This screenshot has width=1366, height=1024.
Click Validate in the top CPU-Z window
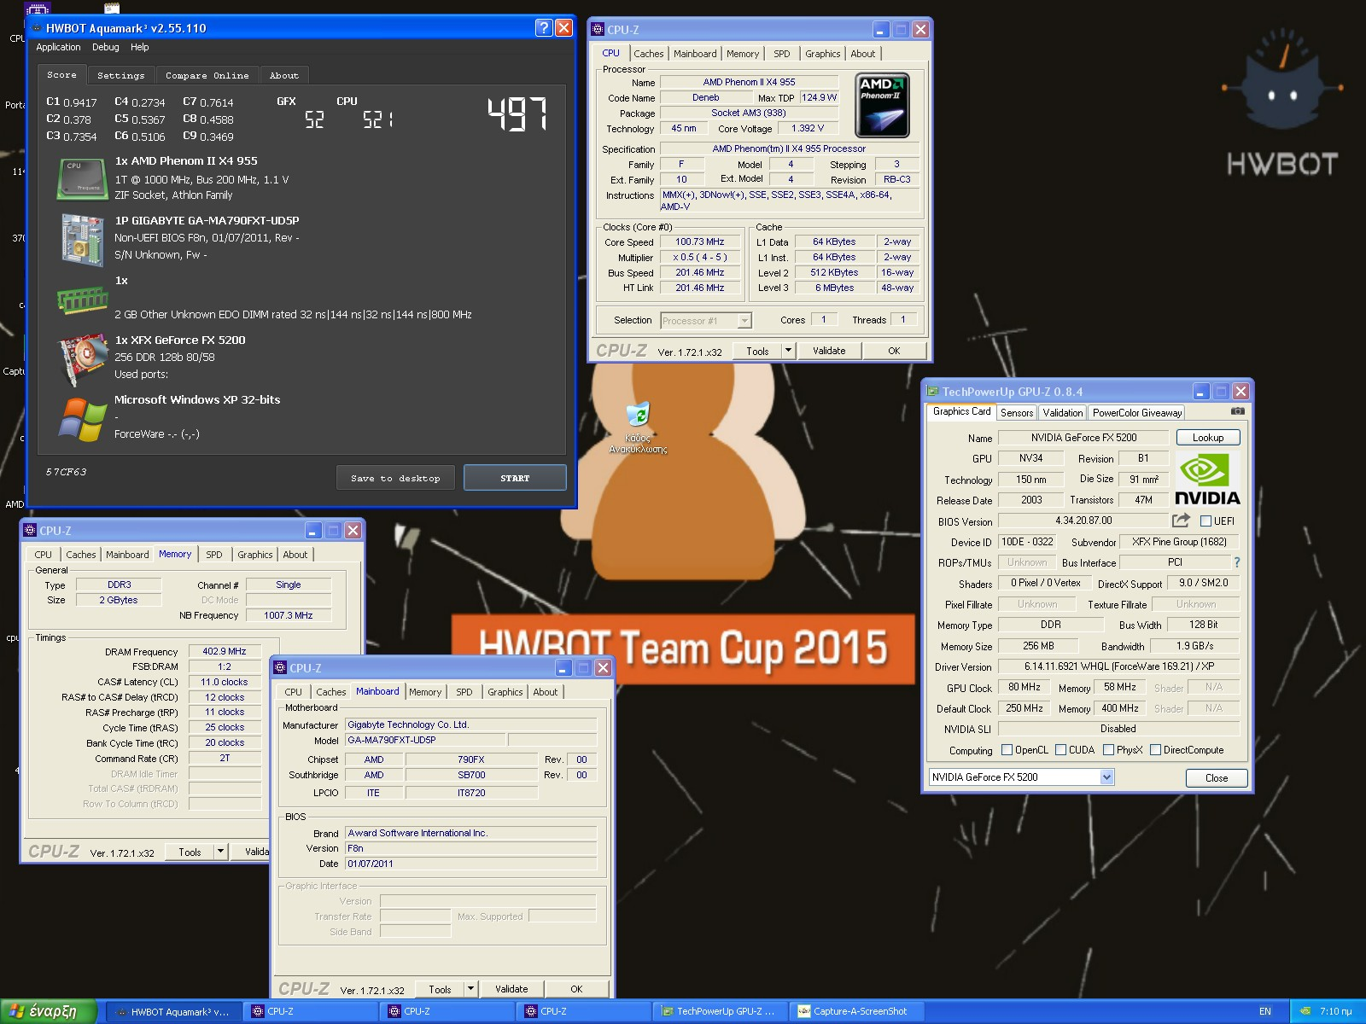click(829, 351)
